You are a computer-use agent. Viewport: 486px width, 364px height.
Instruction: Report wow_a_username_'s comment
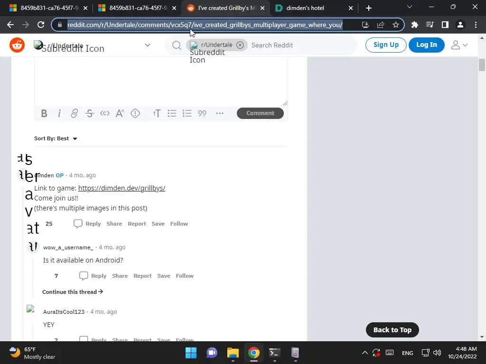tap(142, 276)
